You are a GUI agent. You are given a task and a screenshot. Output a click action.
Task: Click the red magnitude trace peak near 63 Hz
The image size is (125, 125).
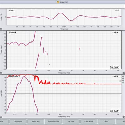point(24,77)
